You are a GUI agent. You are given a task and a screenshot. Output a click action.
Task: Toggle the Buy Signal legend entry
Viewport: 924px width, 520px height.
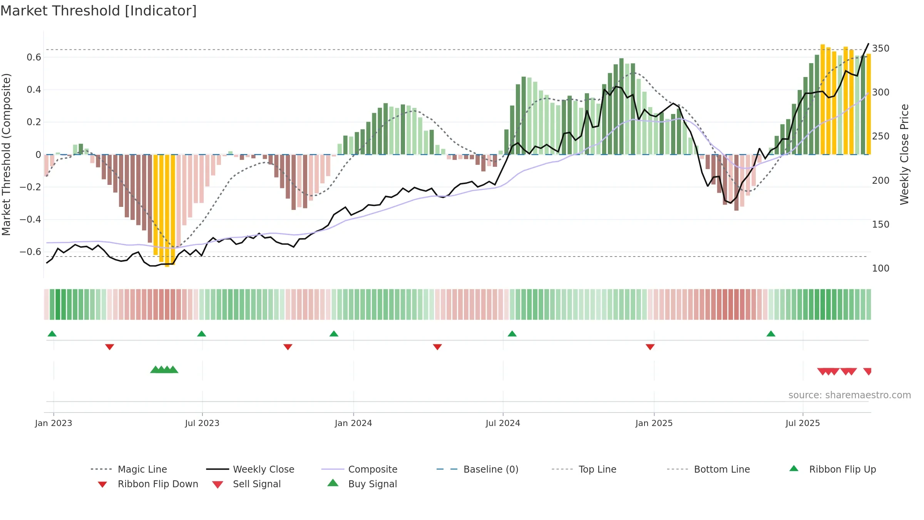362,484
